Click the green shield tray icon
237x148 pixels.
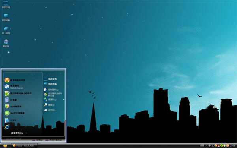(224, 146)
